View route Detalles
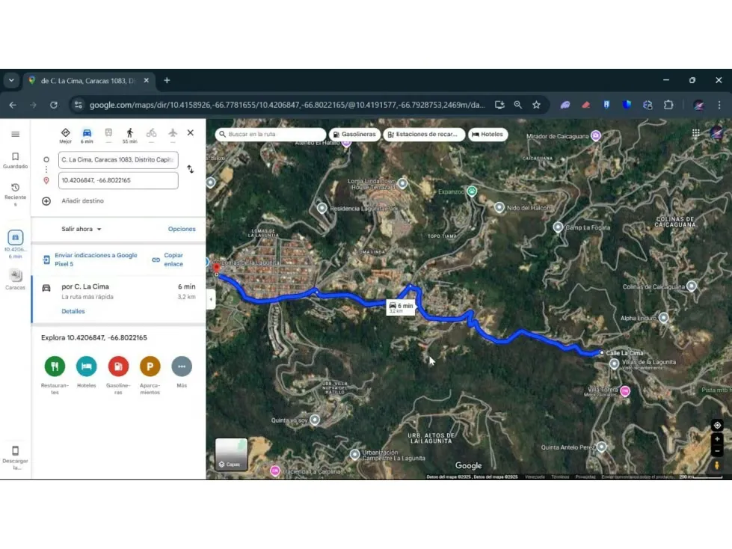Viewport: 732px width, 549px height. (73, 311)
